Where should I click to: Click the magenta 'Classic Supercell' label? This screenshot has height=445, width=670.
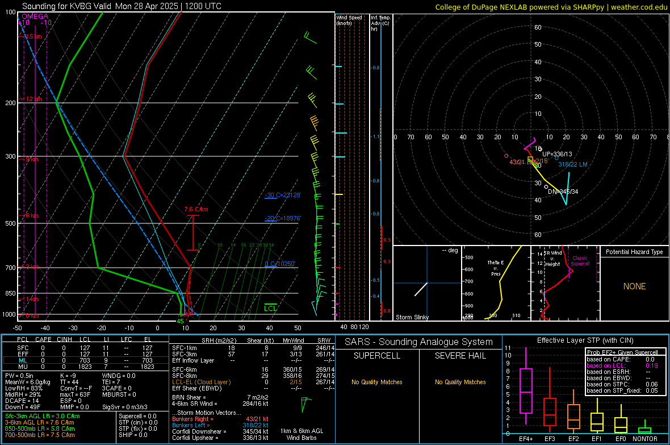point(580,261)
